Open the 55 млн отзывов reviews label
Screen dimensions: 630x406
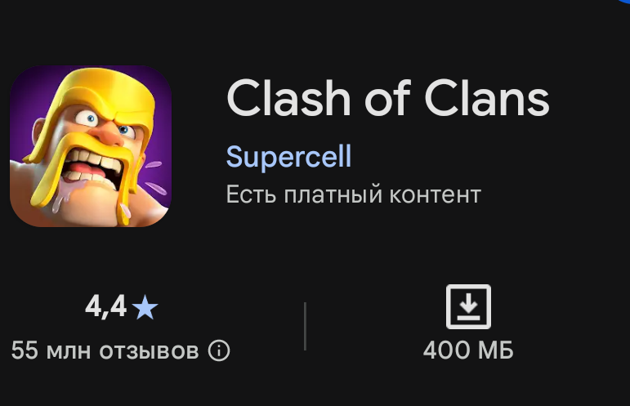pyautogui.click(x=105, y=350)
